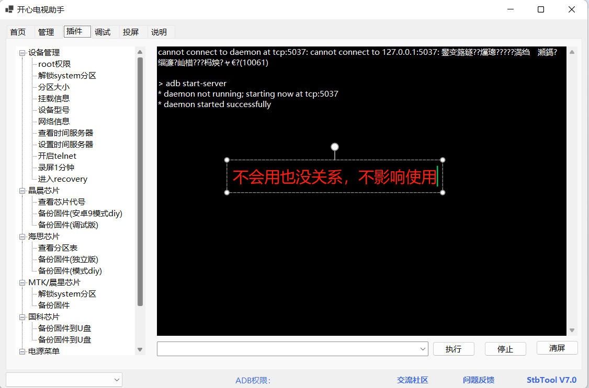Open the 交流社区 link
589x388 pixels.
412,380
